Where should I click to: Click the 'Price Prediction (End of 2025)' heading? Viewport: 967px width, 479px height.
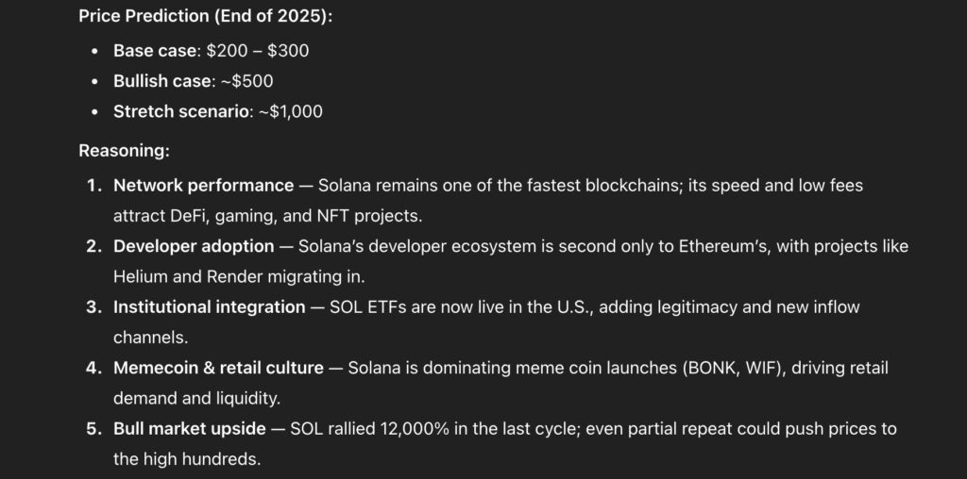coord(205,17)
